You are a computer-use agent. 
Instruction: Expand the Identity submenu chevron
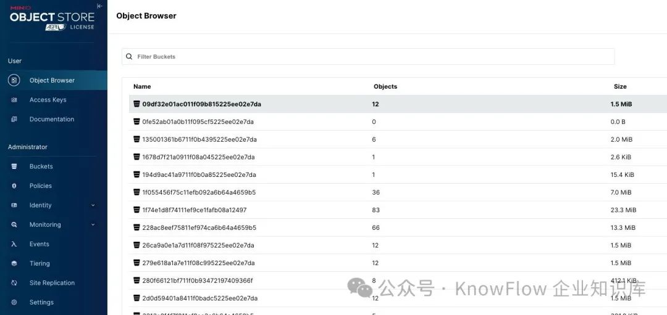93,205
